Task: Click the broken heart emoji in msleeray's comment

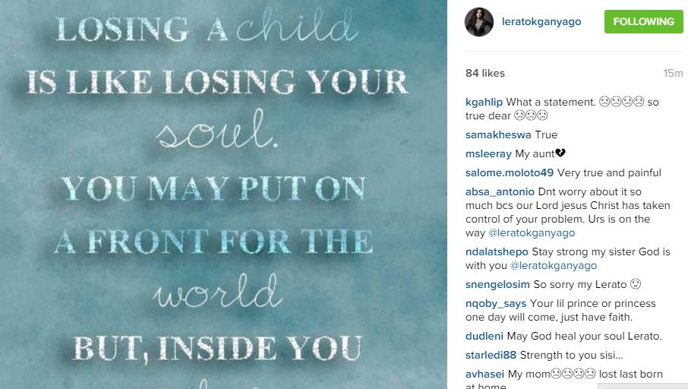Action: pyautogui.click(x=560, y=153)
